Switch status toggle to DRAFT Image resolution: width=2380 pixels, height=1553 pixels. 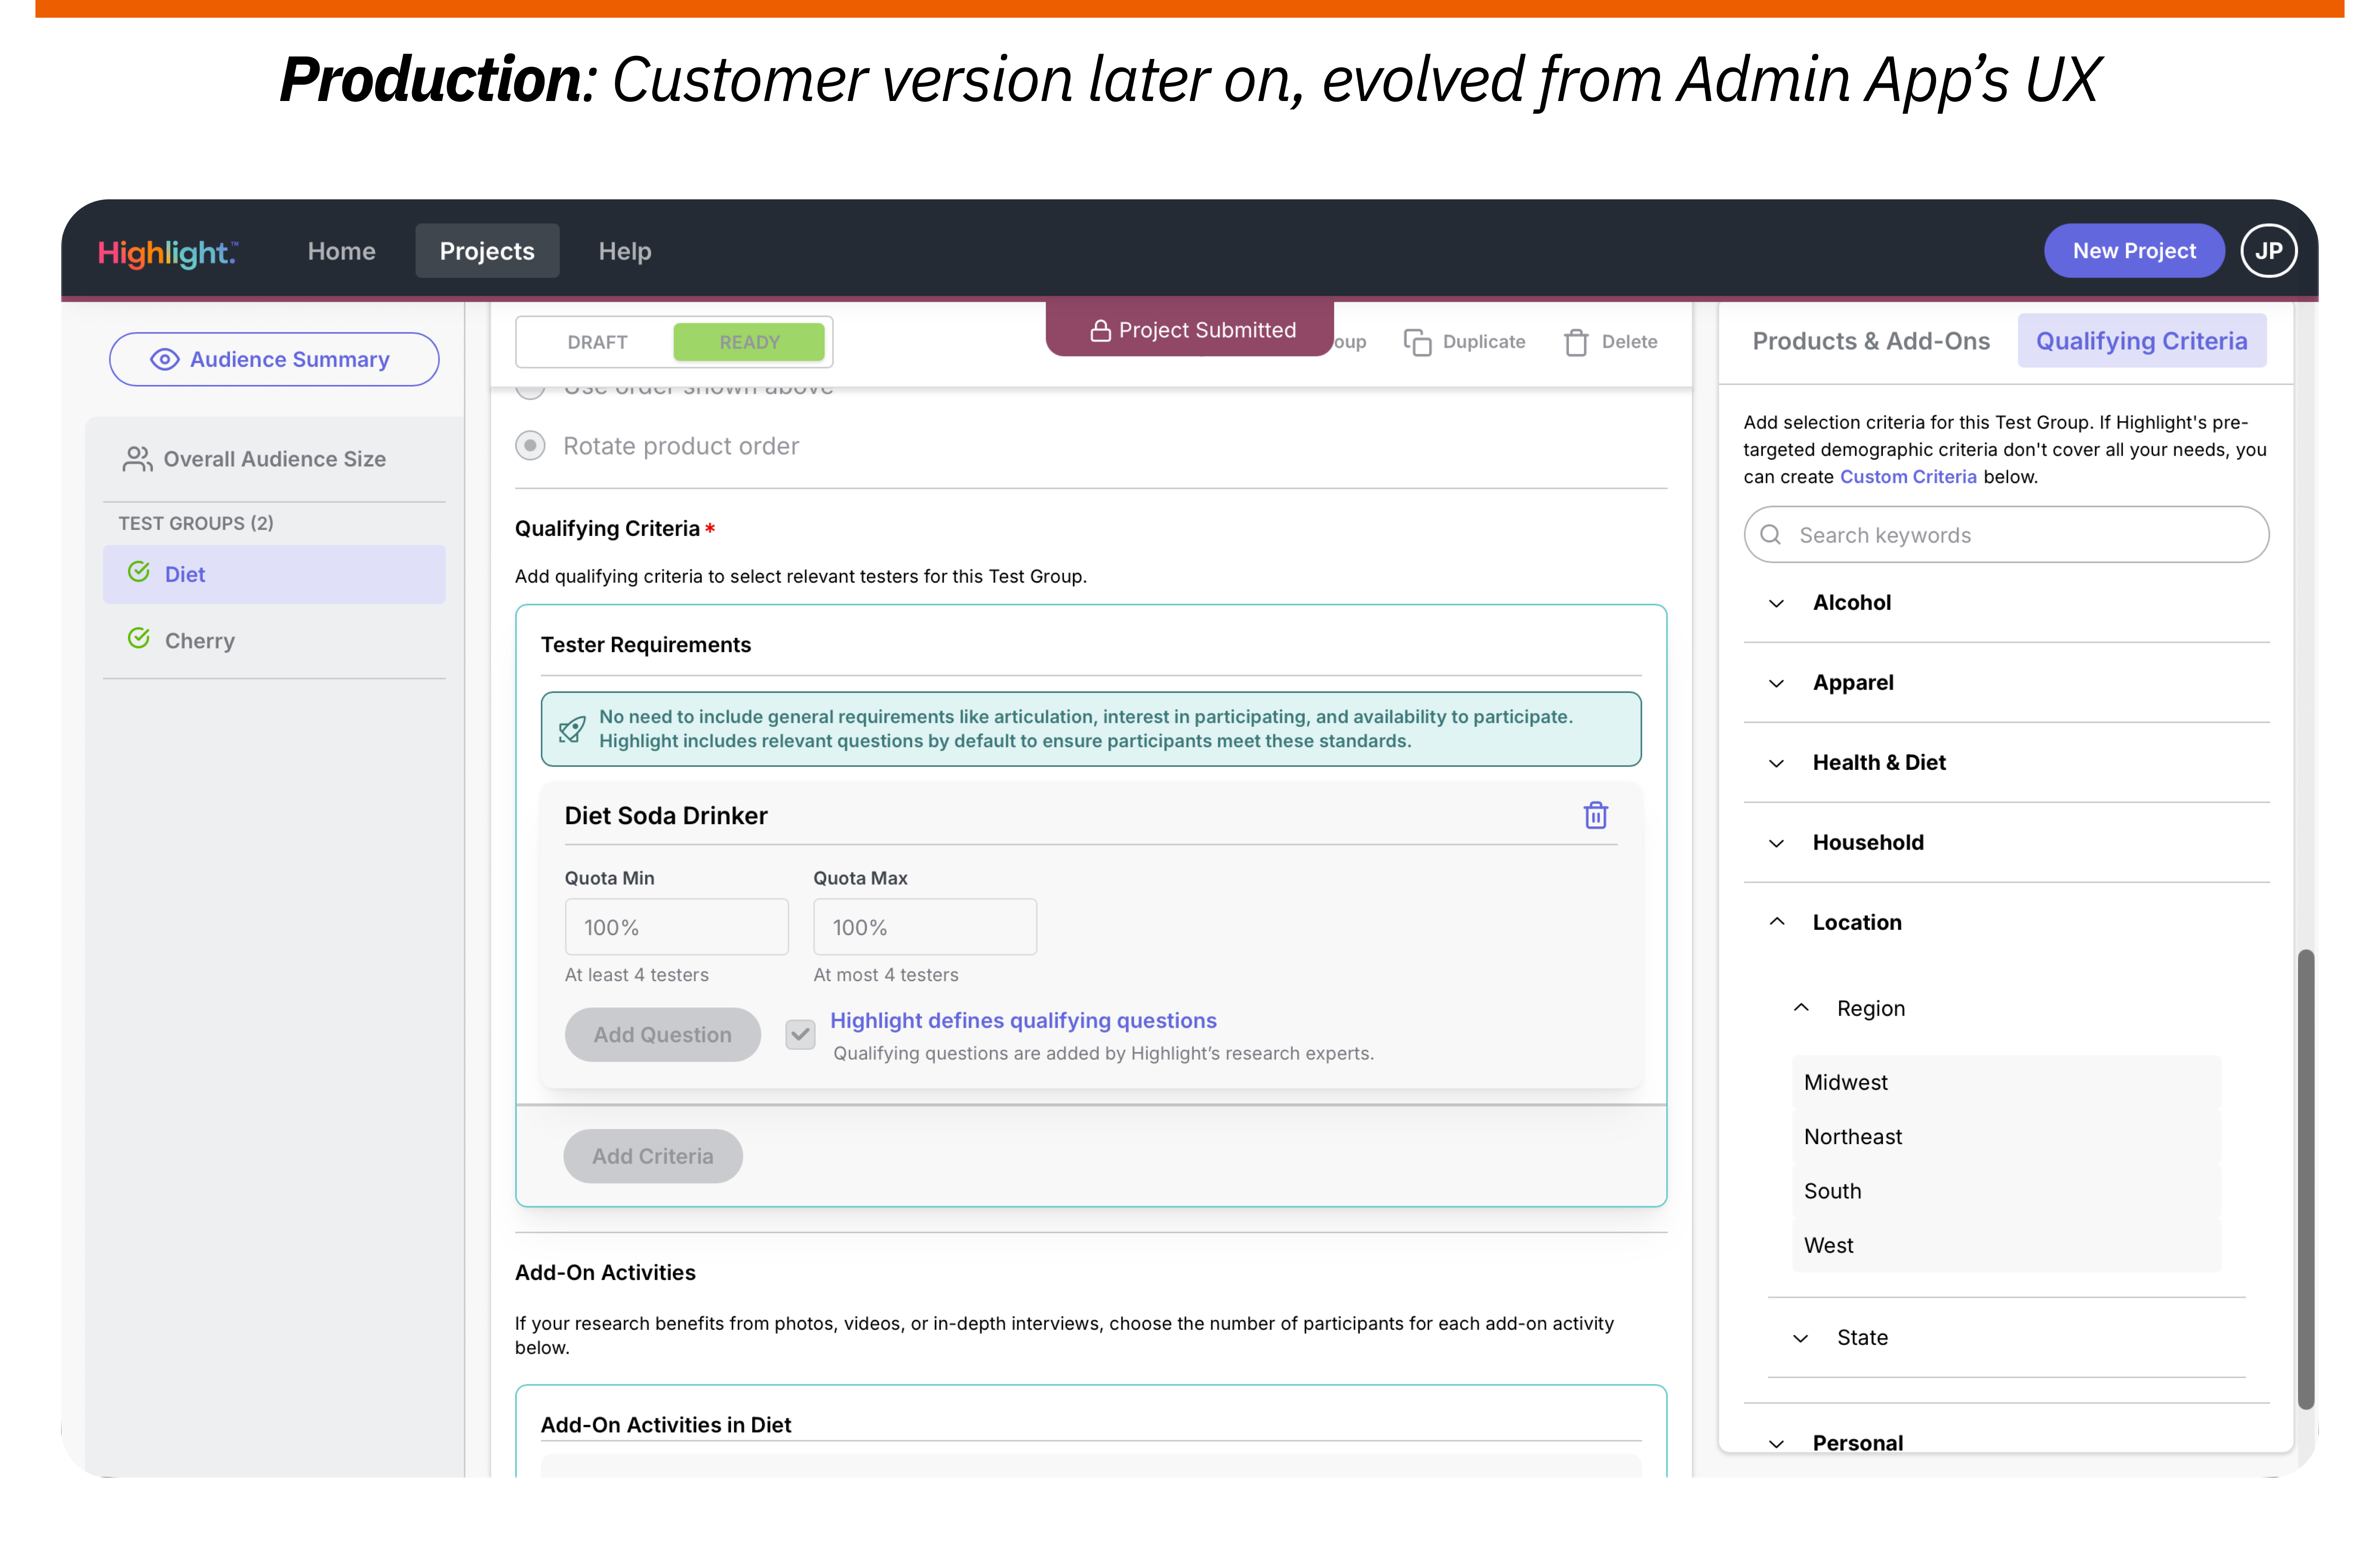597,342
